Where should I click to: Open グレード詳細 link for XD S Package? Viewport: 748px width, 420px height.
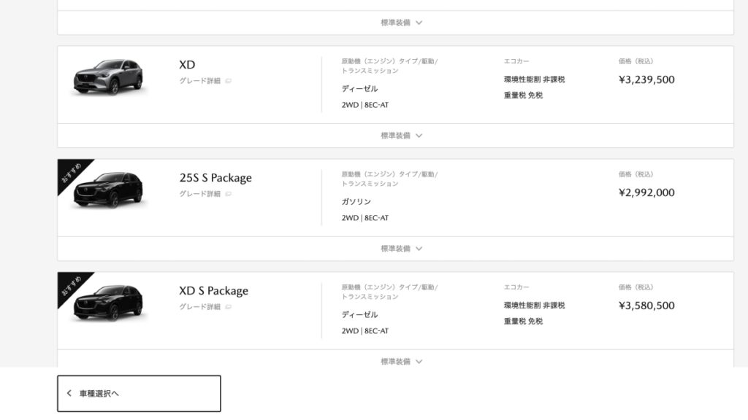pos(200,307)
